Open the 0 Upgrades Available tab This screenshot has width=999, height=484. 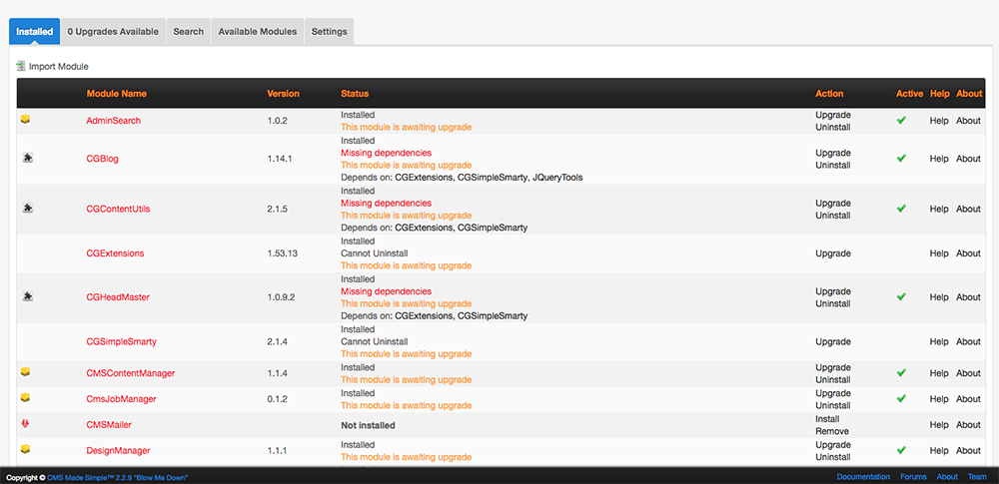coord(113,32)
